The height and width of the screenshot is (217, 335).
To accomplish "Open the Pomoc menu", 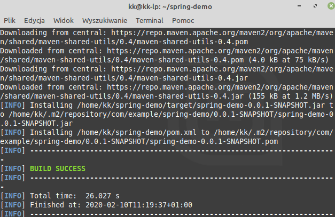I will coord(183,20).
